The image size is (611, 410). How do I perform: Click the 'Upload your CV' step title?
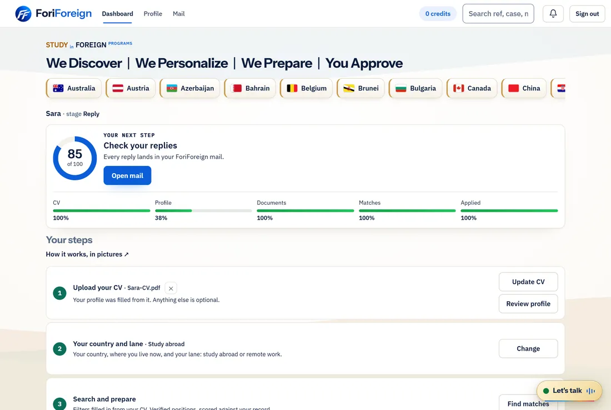(x=97, y=288)
